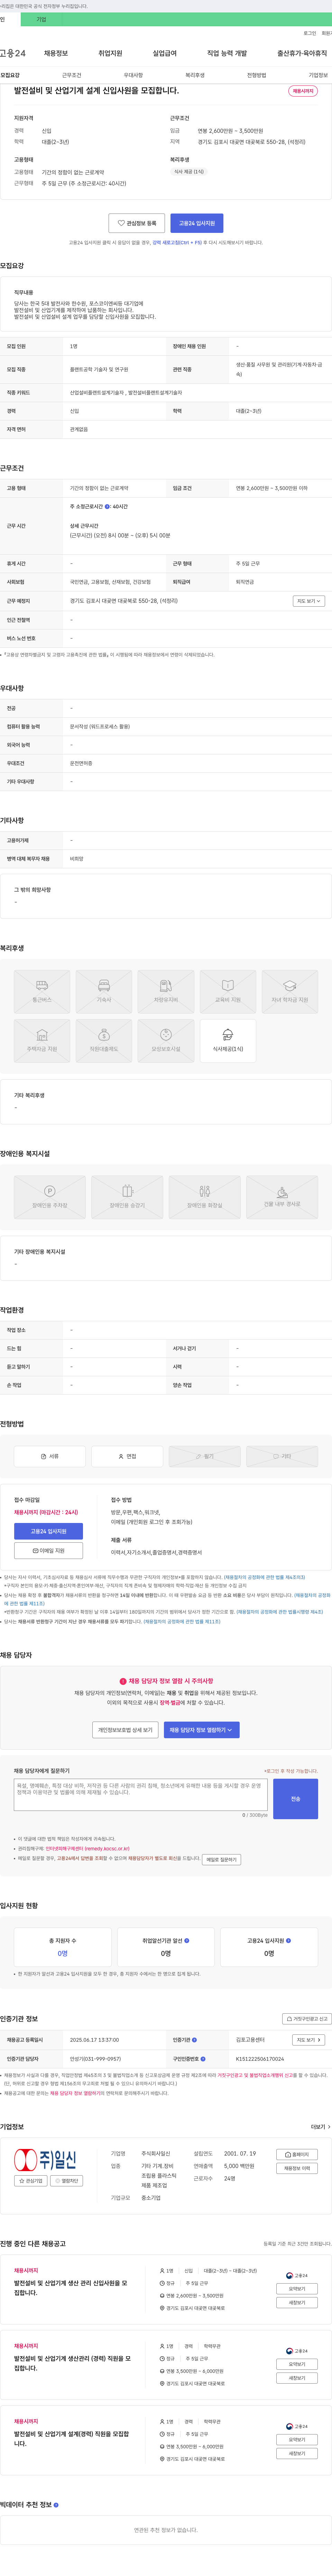Jump to the 복리후생 section tab

pos(195,75)
